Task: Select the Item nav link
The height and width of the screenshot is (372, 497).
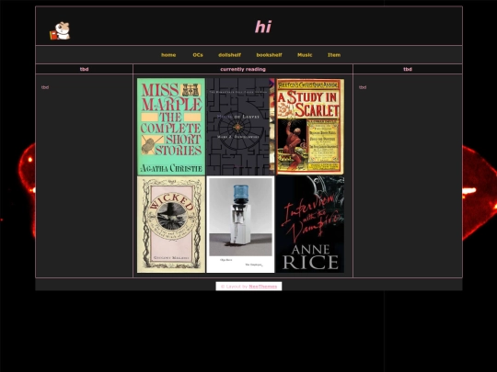Action: 334,55
